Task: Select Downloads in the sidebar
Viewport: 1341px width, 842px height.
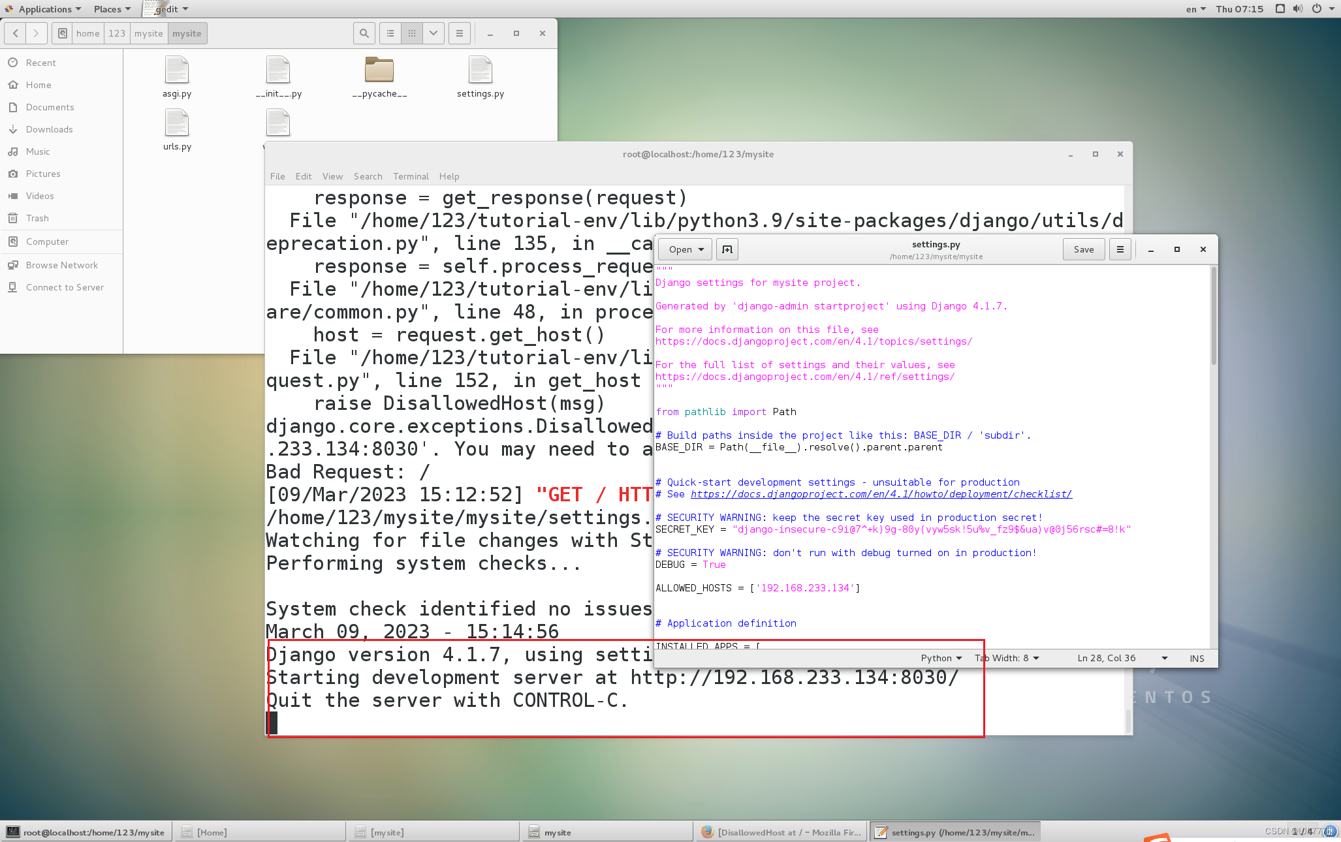Action: coord(49,129)
